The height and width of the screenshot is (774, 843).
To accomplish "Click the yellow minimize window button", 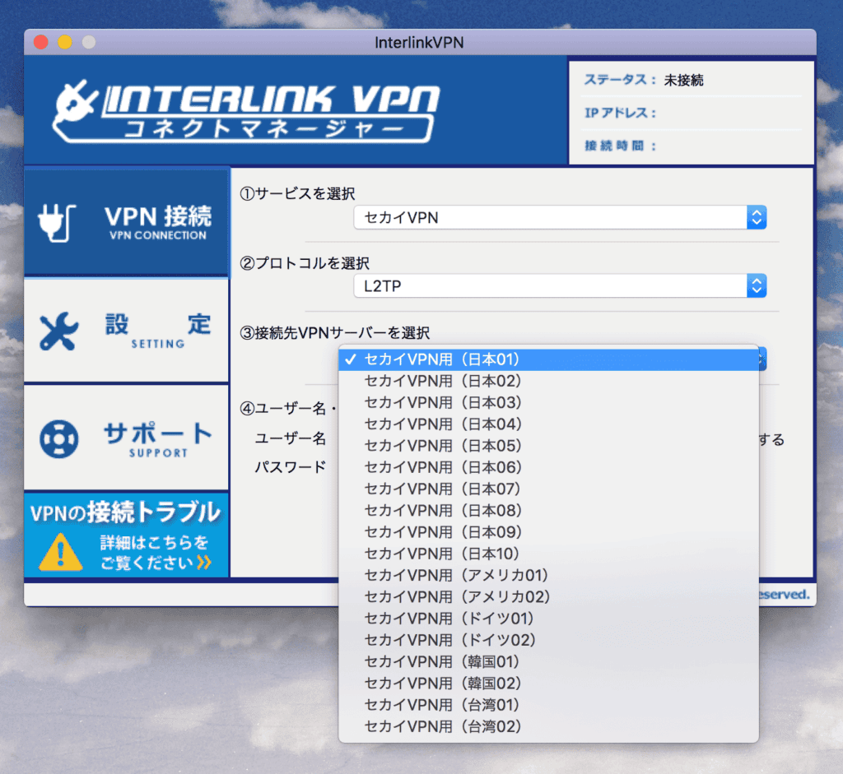I will [65, 42].
